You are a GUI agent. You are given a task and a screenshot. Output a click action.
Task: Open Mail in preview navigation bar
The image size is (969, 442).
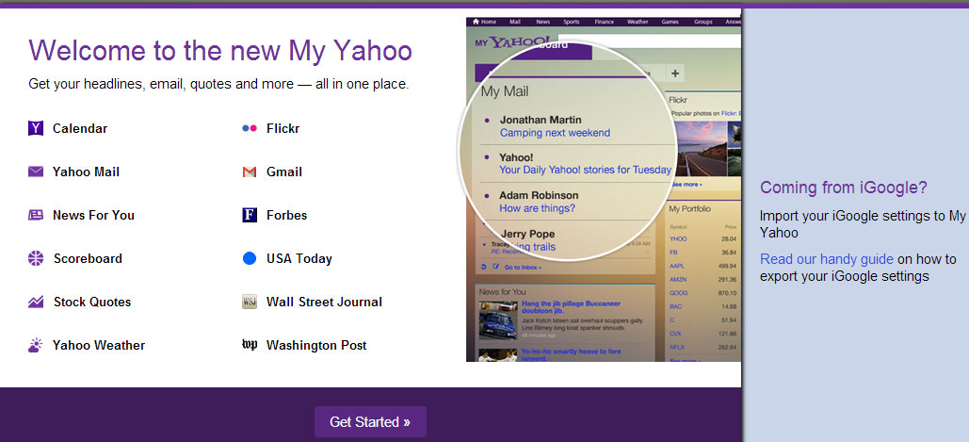515,22
